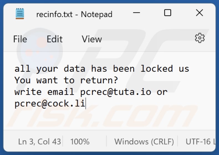Click the Notepad app icon in title bar
The height and width of the screenshot is (155, 219).
click(x=20, y=14)
